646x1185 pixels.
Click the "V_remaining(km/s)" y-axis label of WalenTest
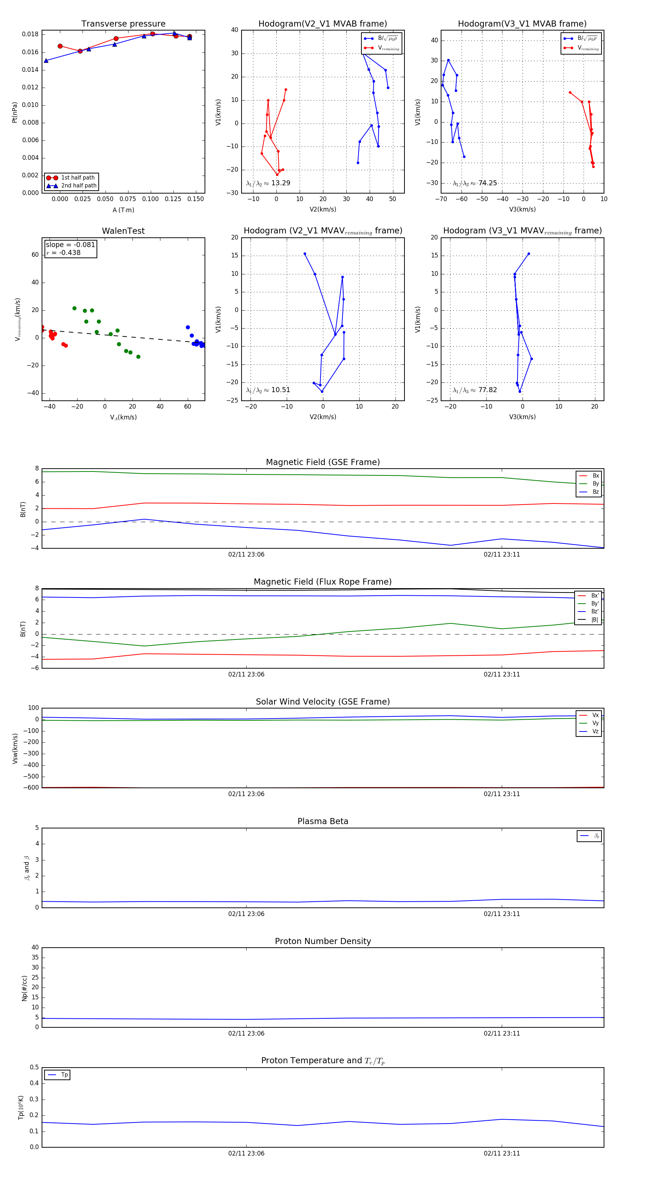coord(18,319)
